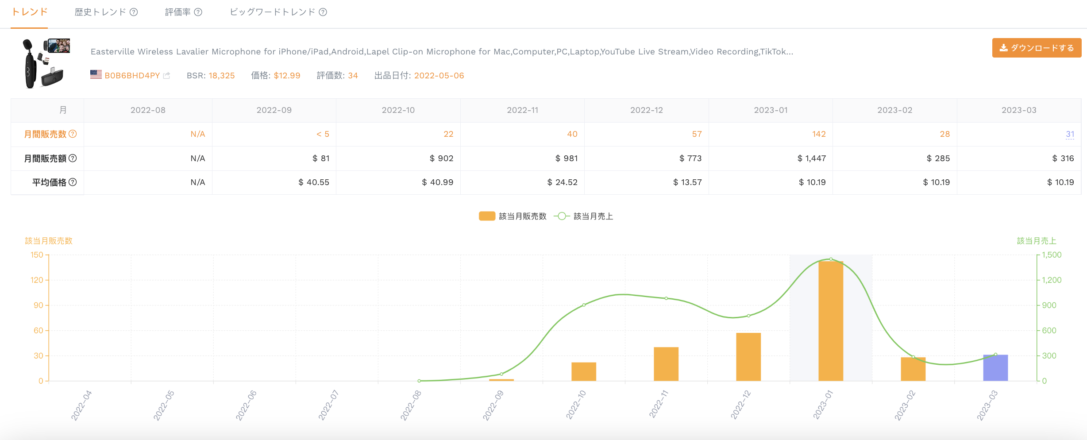Screen dimensions: 1087x440
Task: Click review count value 34
Action: (353, 76)
